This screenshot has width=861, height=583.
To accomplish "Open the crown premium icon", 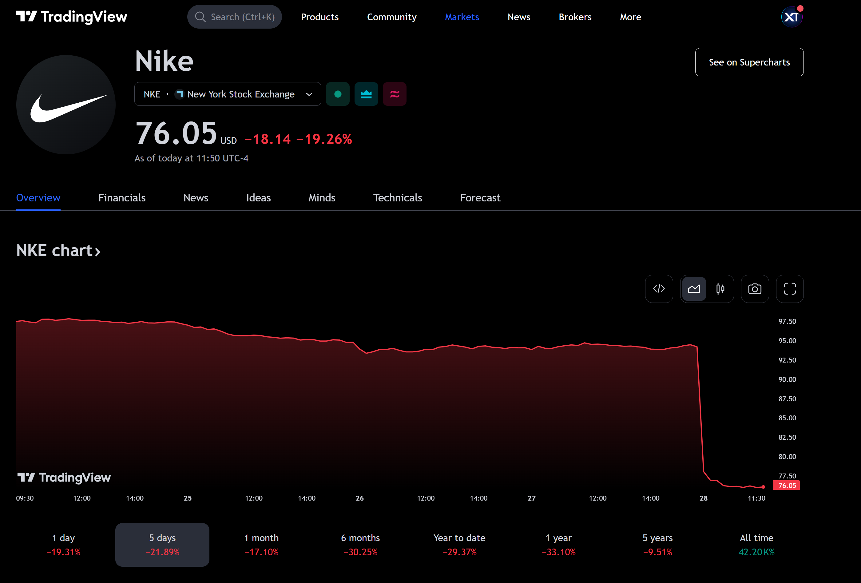I will [366, 94].
